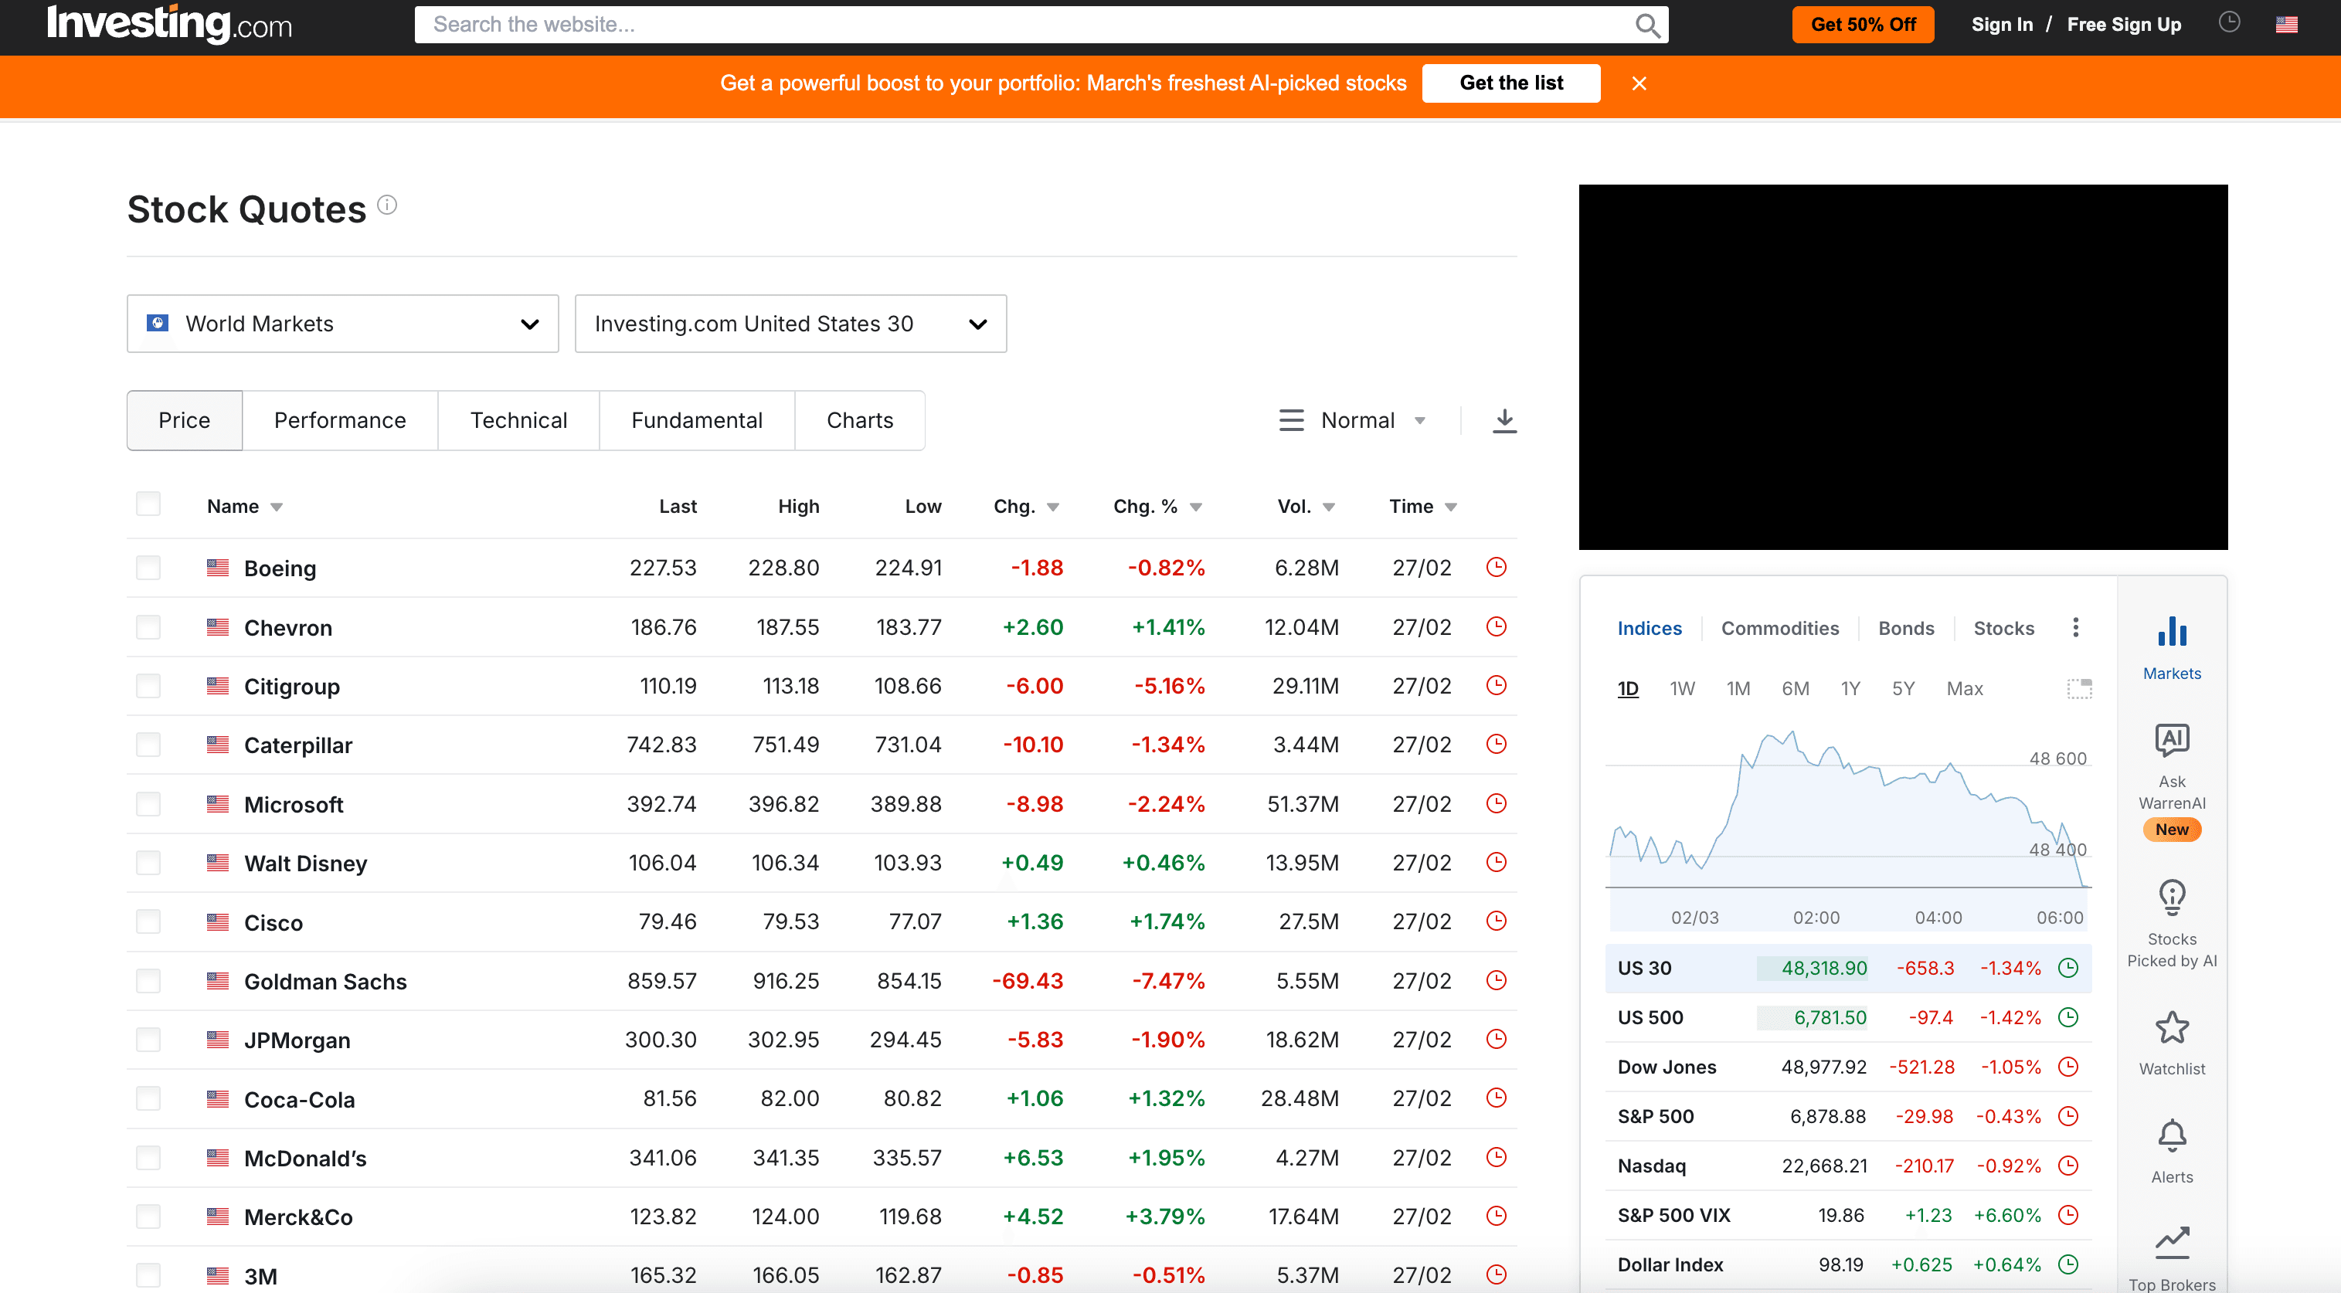The height and width of the screenshot is (1293, 2341).
Task: Click the clock icon on the Boeing row
Action: tap(1496, 567)
